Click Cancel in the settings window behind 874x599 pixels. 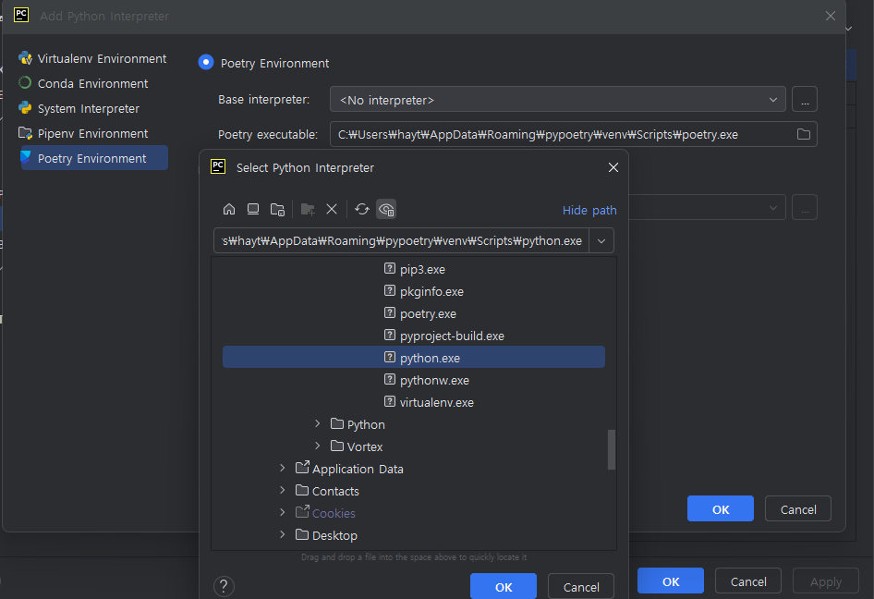748,581
